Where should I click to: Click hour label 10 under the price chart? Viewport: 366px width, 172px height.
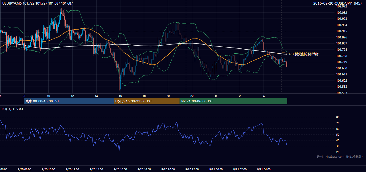[48, 96]
